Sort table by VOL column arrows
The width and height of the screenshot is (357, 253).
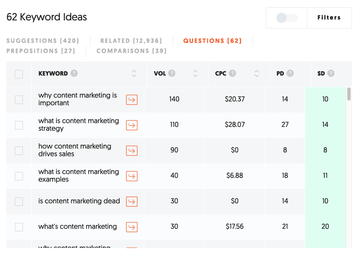(195, 73)
